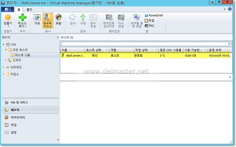
Task: Open 준수 속성 (Compliance Properties) icon
Action: (93, 17)
